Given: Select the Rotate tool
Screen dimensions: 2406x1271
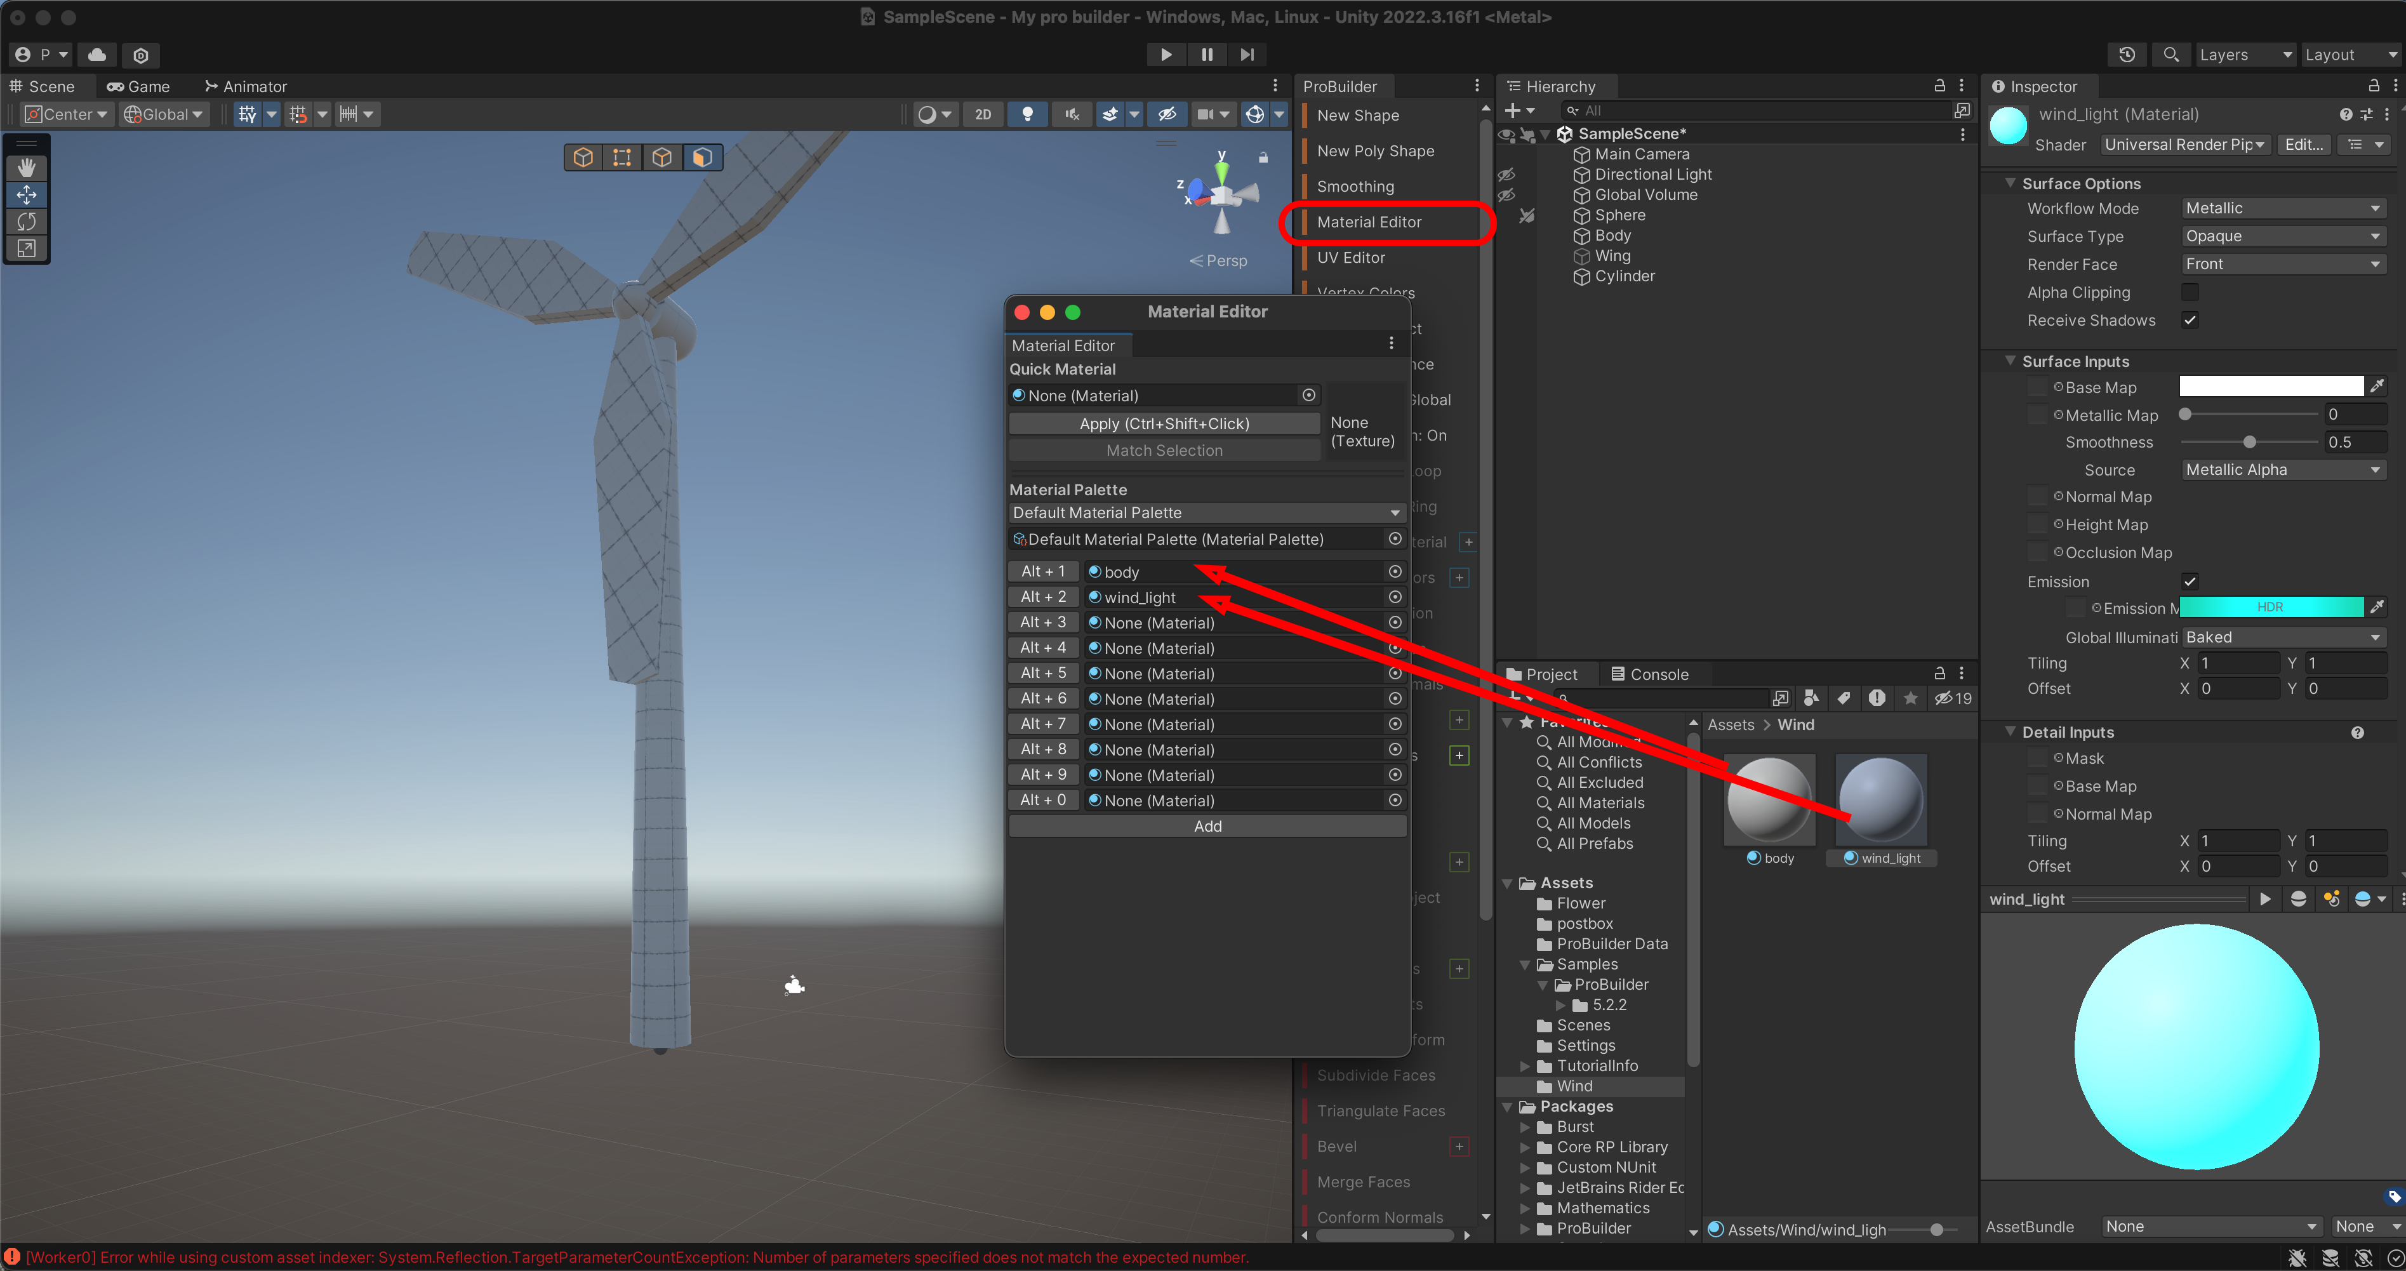Looking at the screenshot, I should (x=26, y=222).
